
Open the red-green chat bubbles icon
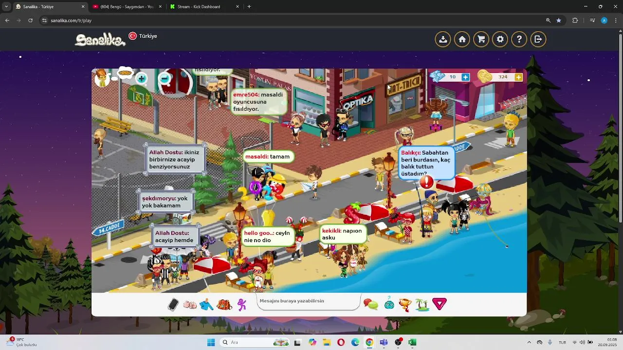pos(371,305)
